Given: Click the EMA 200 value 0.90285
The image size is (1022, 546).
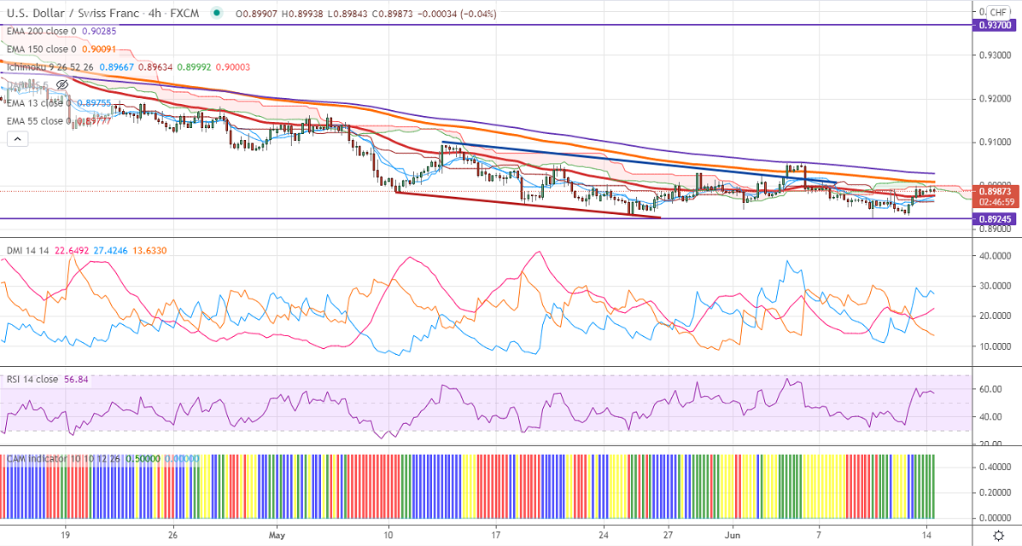Looking at the screenshot, I should tap(98, 32).
